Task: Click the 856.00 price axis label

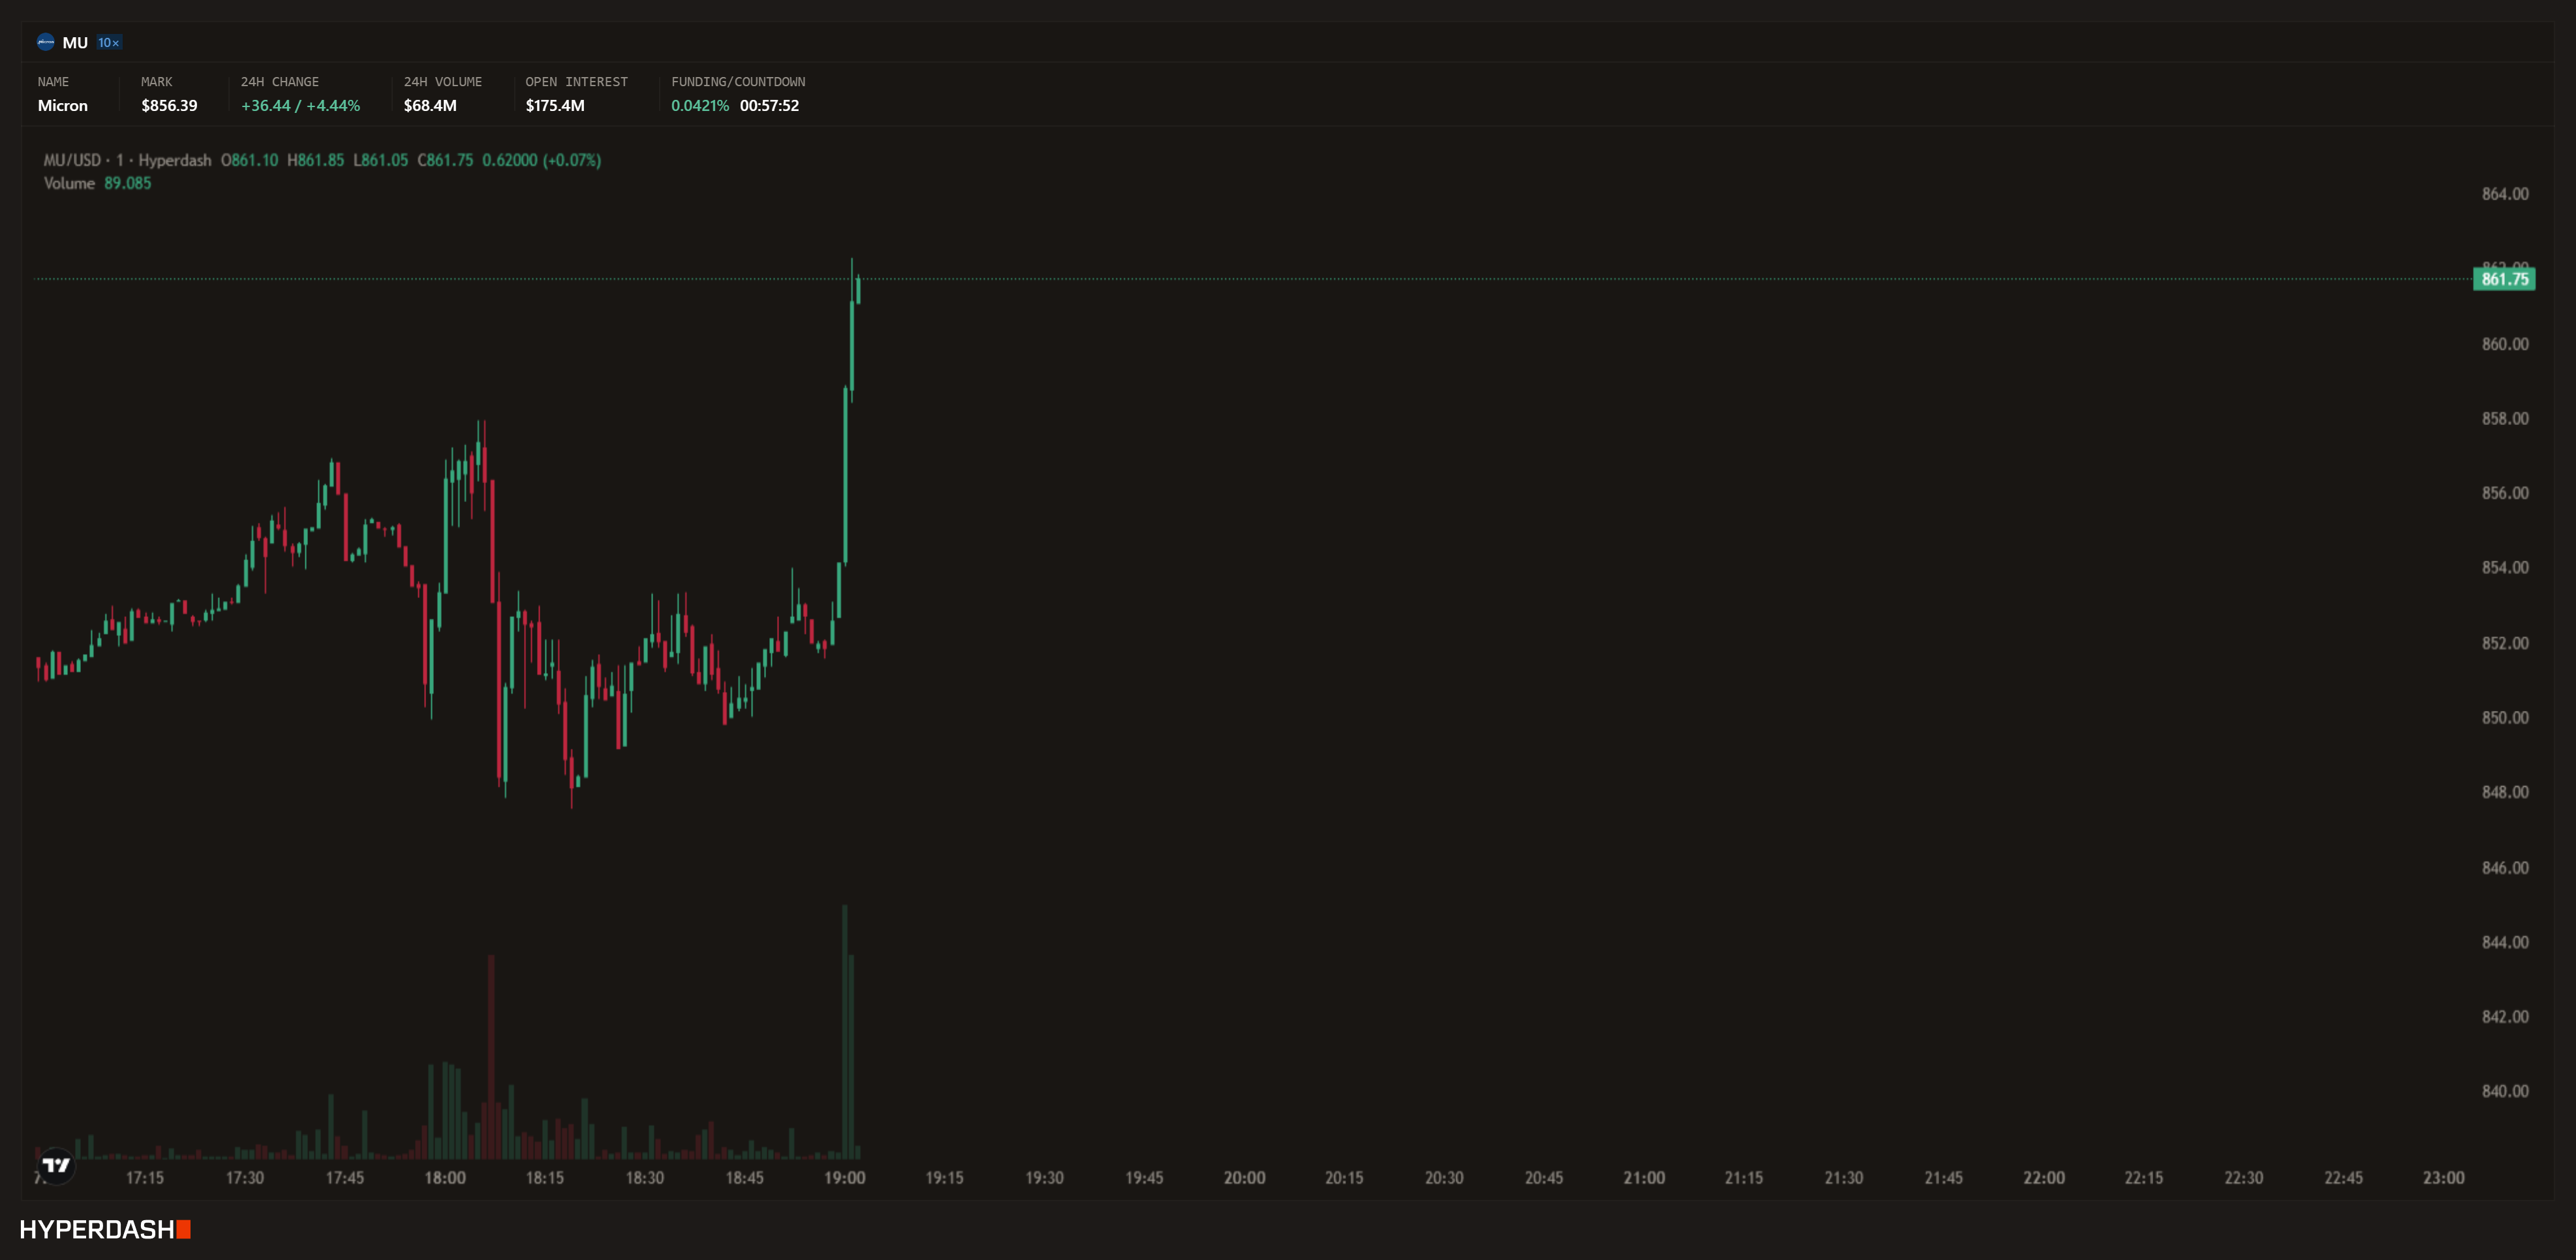Action: pos(2505,494)
